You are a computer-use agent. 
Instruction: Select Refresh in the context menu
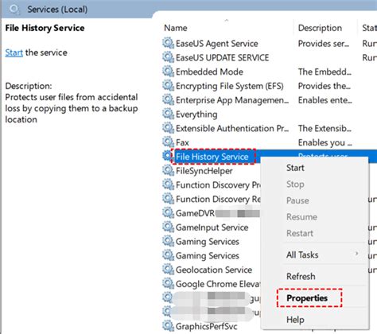[x=301, y=276]
